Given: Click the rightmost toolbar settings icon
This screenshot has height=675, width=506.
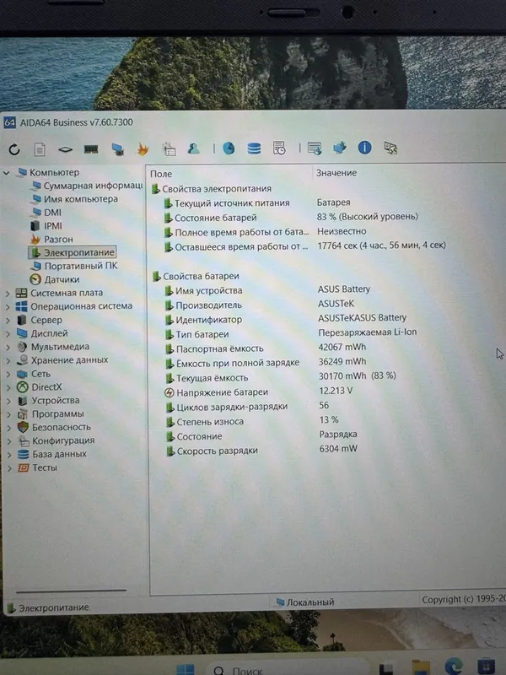Looking at the screenshot, I should coord(390,148).
